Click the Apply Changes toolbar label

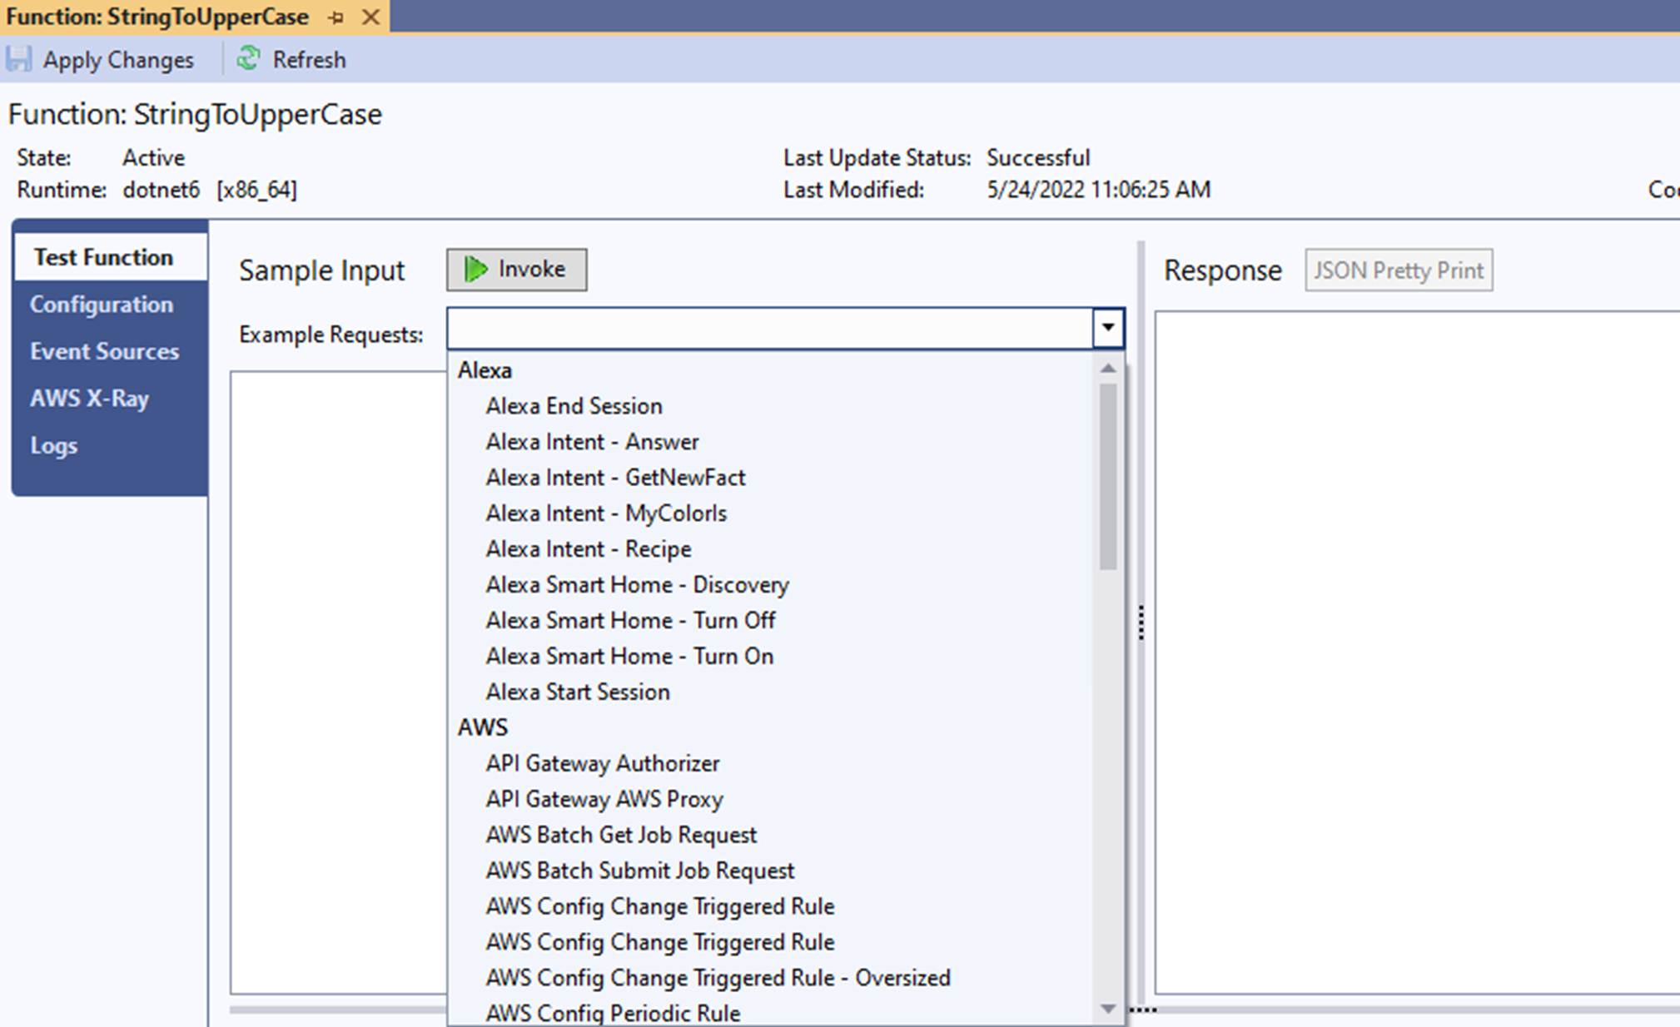pos(118,60)
